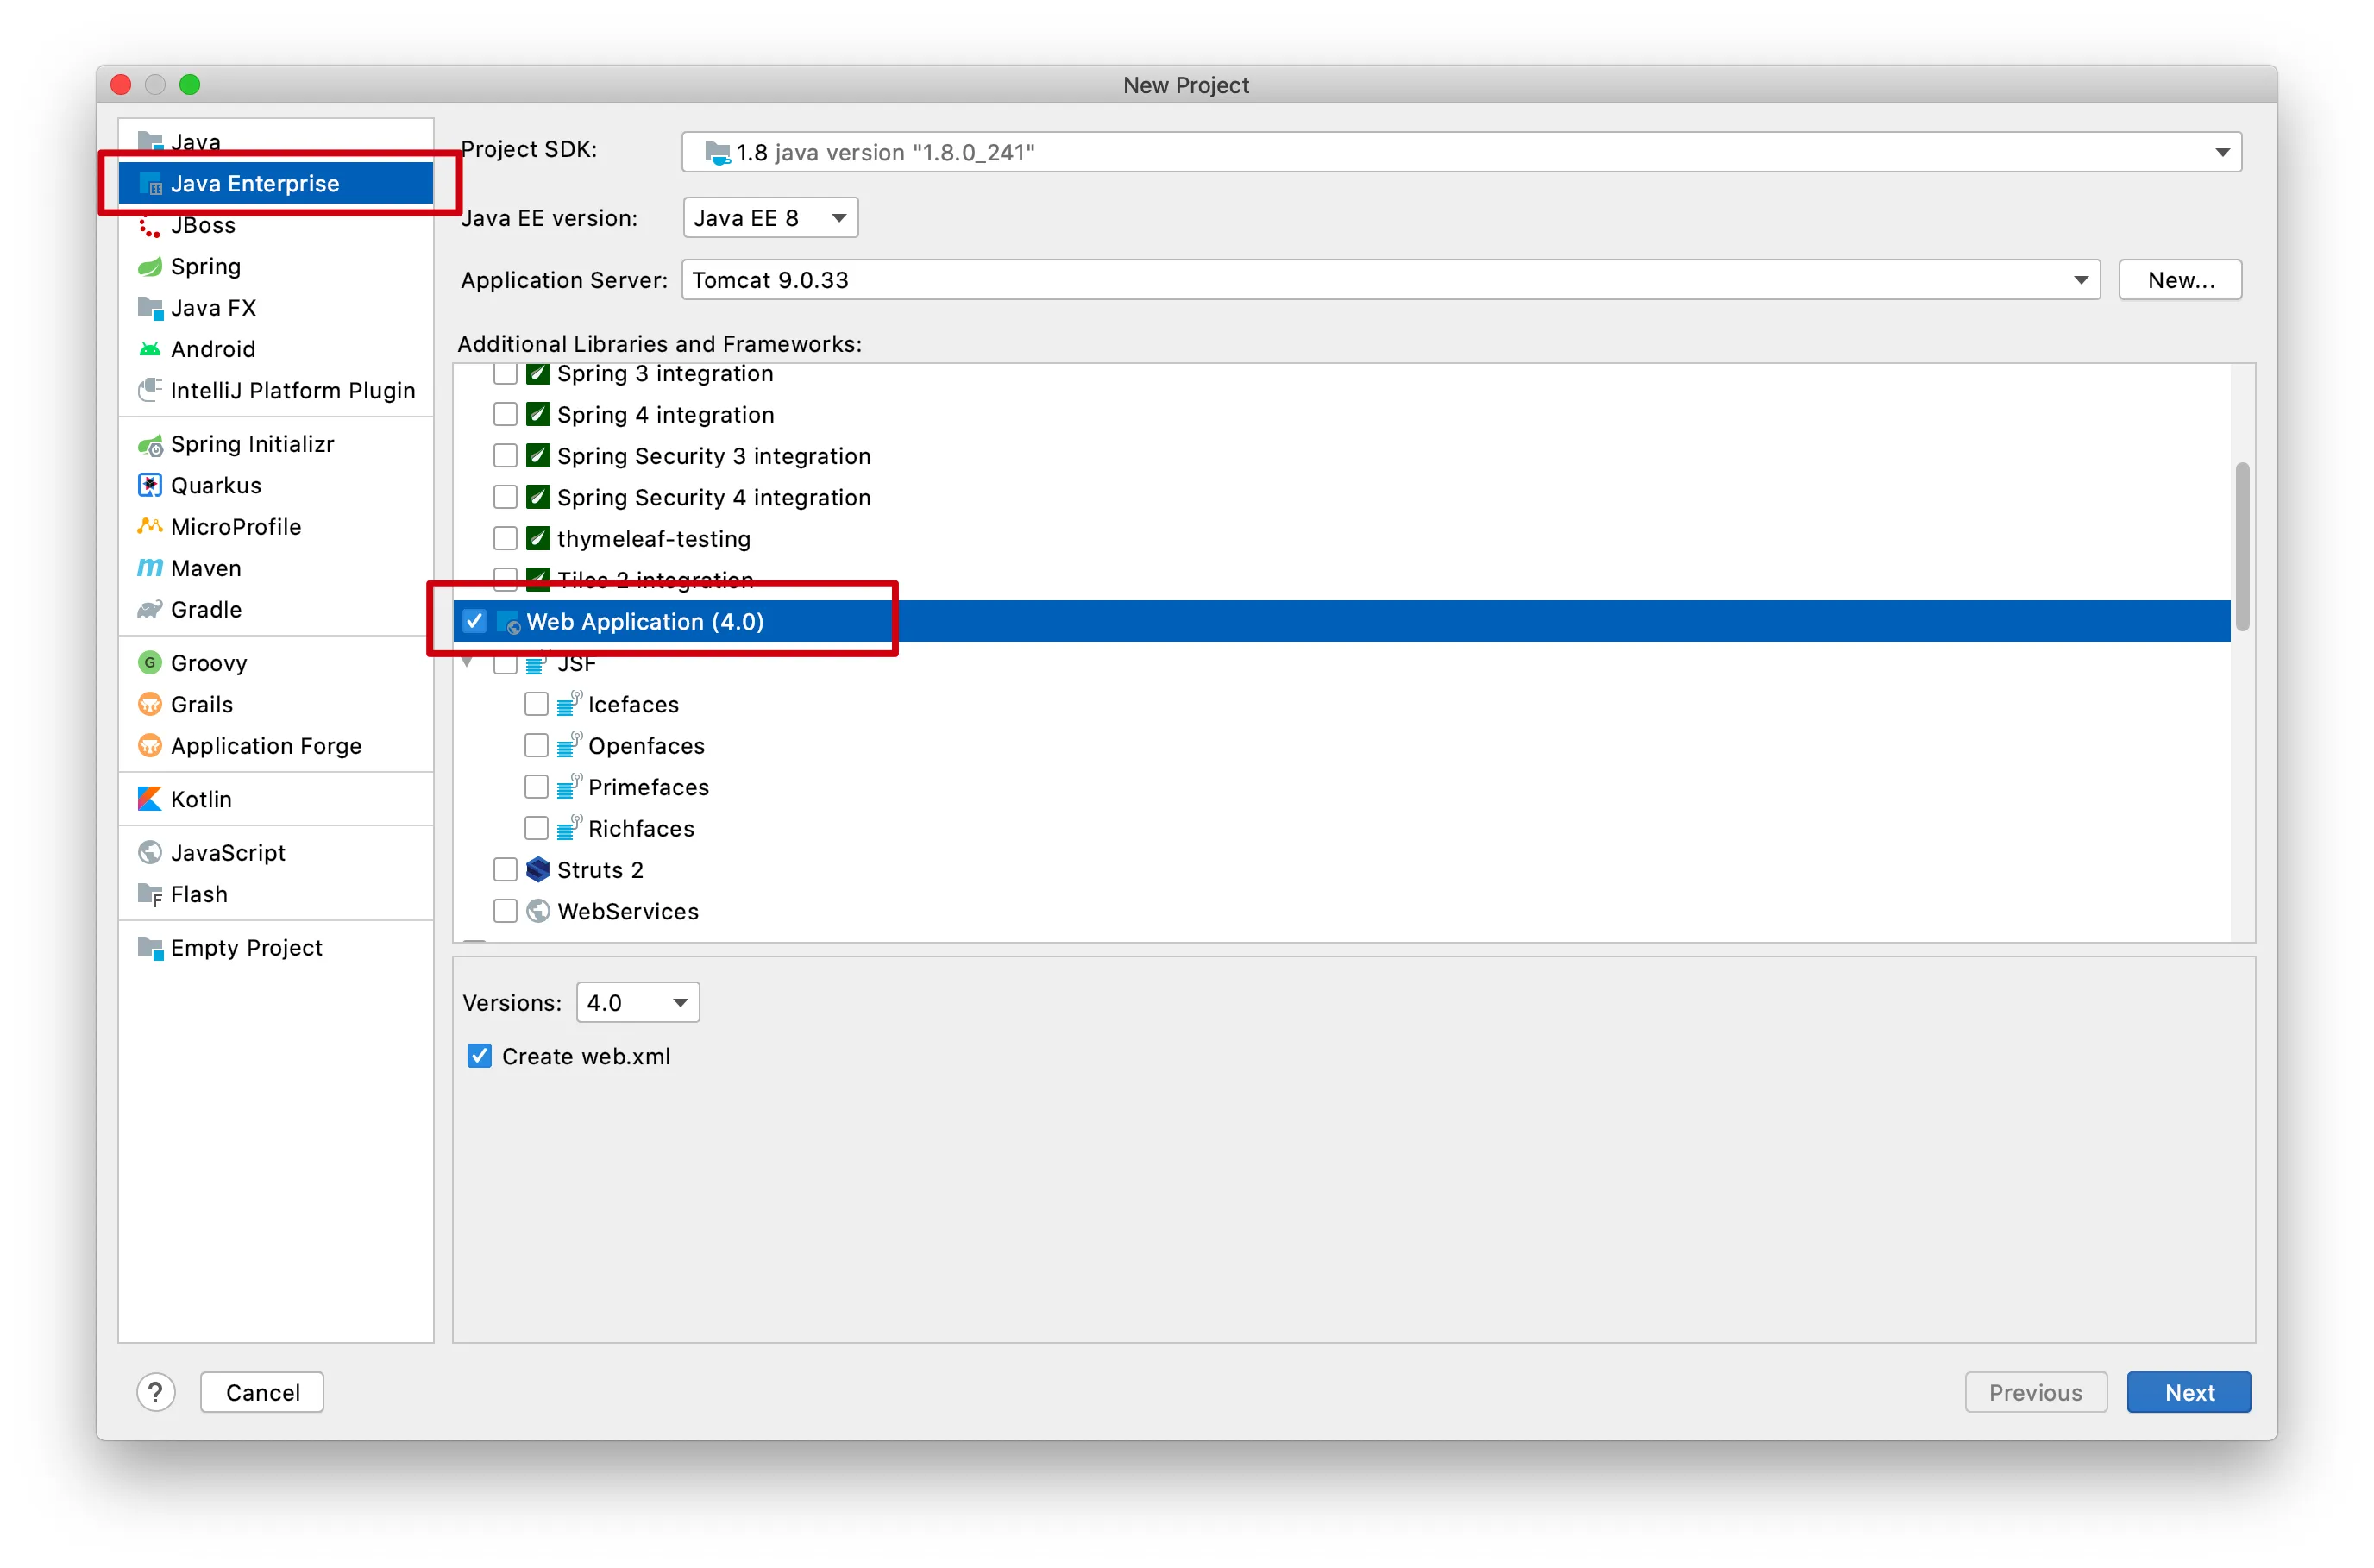This screenshot has height=1568, width=2374.
Task: Click the MicroProfile icon
Action: [x=149, y=527]
